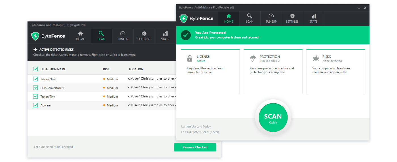Viewport: 397px width, 162px height.
Task: Click the big green Quick SCAN button
Action: 273,118
